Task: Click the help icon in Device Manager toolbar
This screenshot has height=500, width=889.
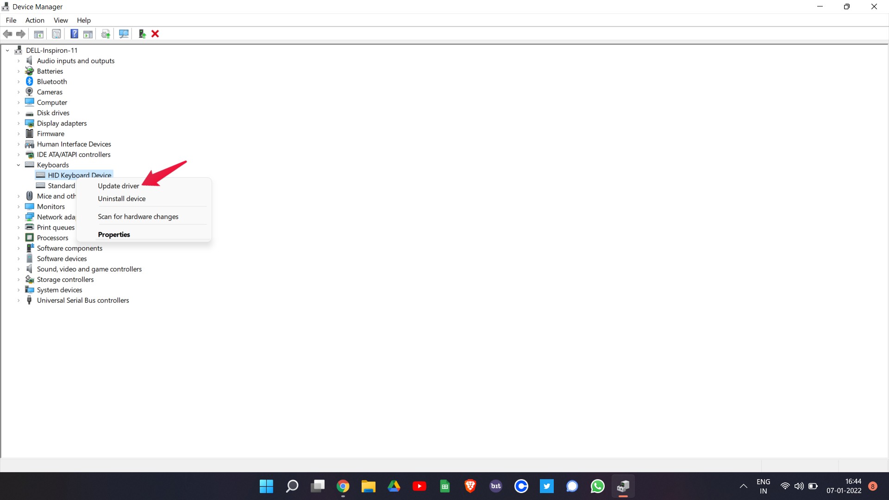Action: pos(73,34)
